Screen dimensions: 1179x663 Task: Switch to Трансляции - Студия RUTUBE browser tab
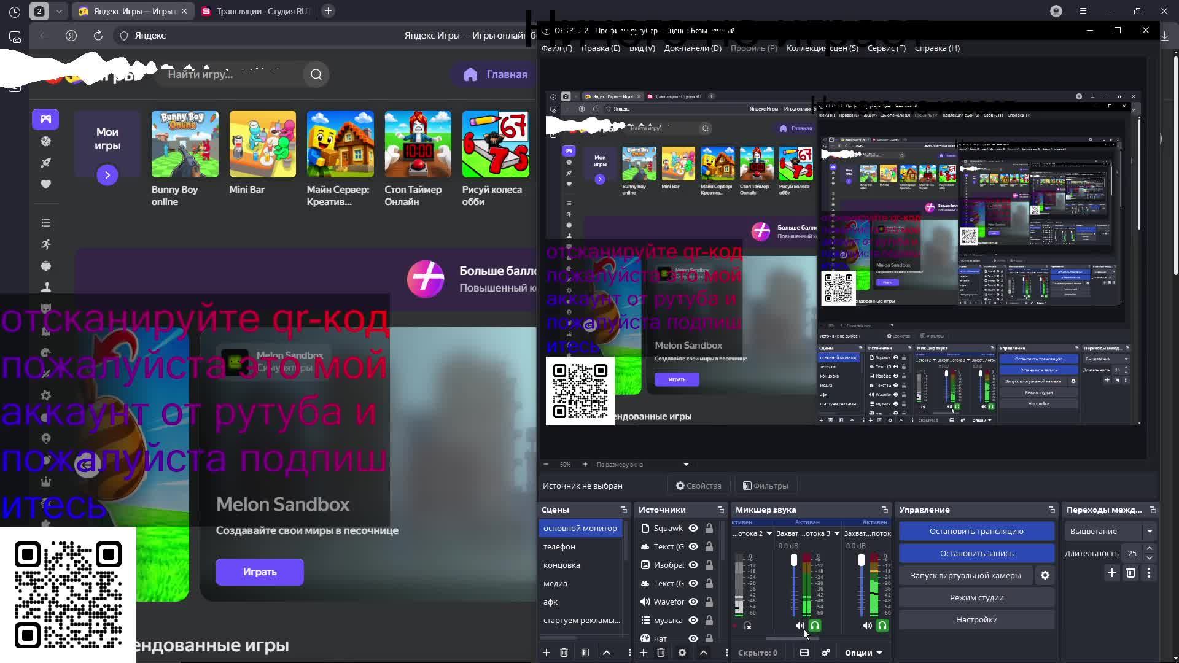tap(257, 11)
